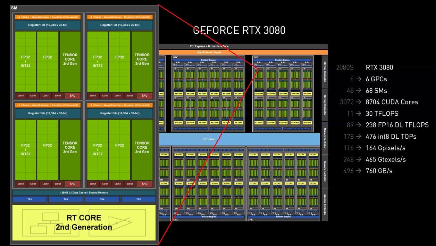Select the 2080S value 3072 beside CUDA Cores
Image resolution: width=436 pixels, height=246 pixels.
[x=346, y=102]
